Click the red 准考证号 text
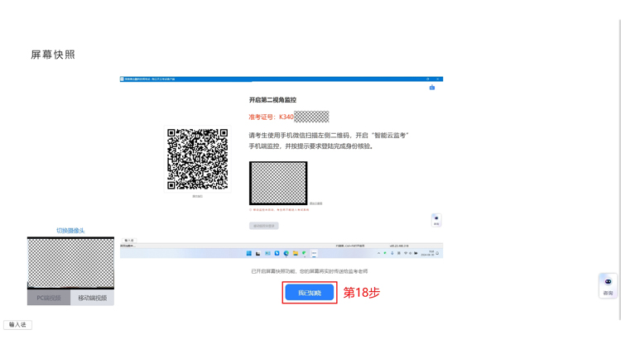Image resolution: width=621 pixels, height=349 pixels. pyautogui.click(x=271, y=117)
